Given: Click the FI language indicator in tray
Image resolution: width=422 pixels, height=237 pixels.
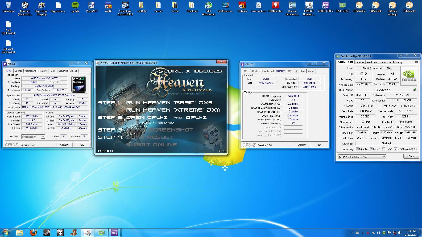Looking at the screenshot, I should [352, 232].
